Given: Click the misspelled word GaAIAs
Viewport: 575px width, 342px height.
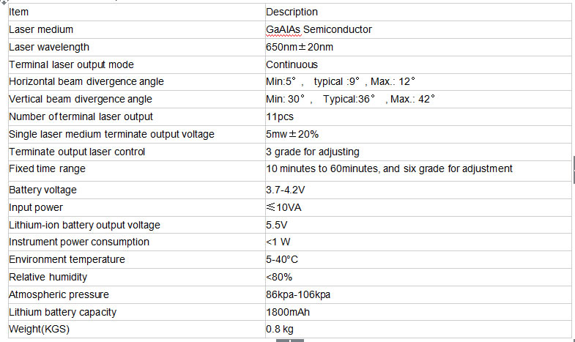Looking at the screenshot, I should [x=283, y=30].
